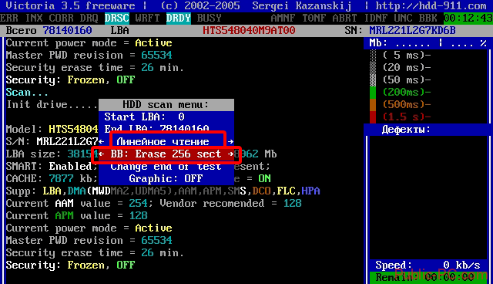Viewport: 493px width, 284px height.
Task: Click the DRSC status indicator
Action: tap(117, 19)
